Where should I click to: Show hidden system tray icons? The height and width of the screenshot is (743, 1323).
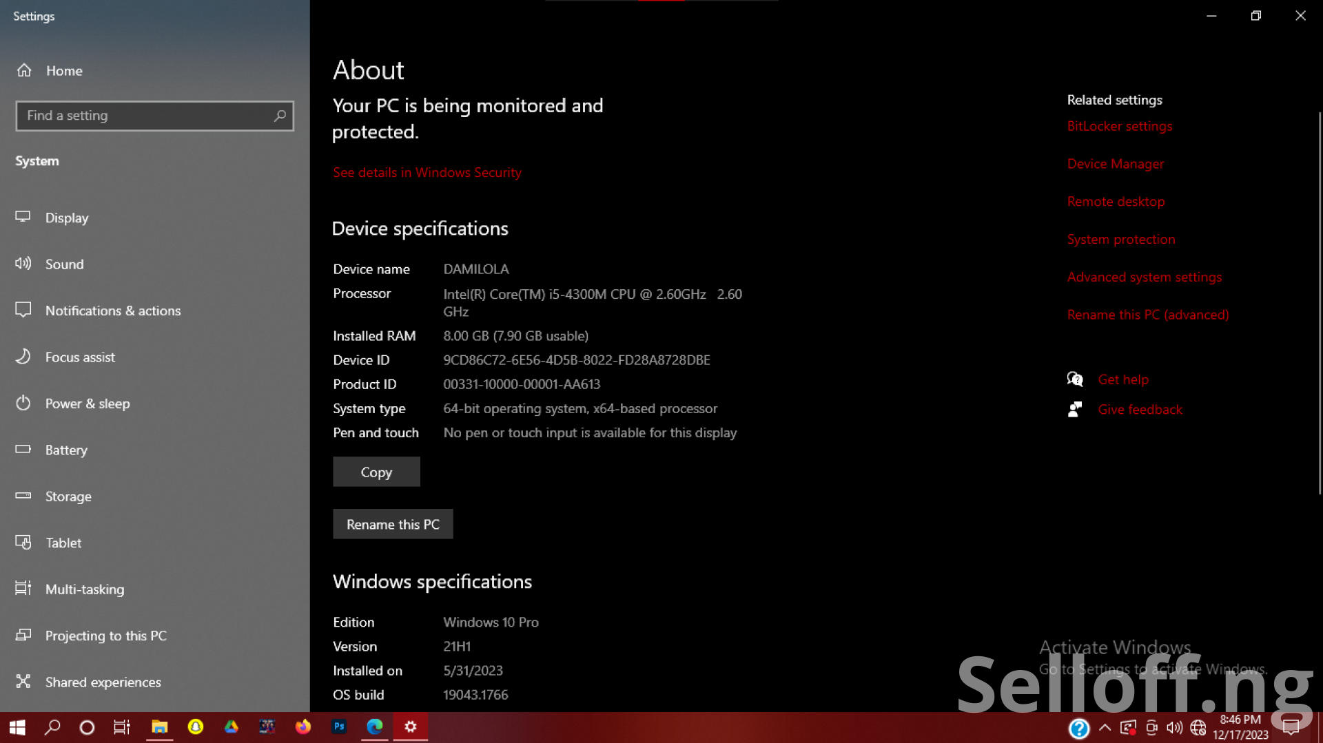1105,727
